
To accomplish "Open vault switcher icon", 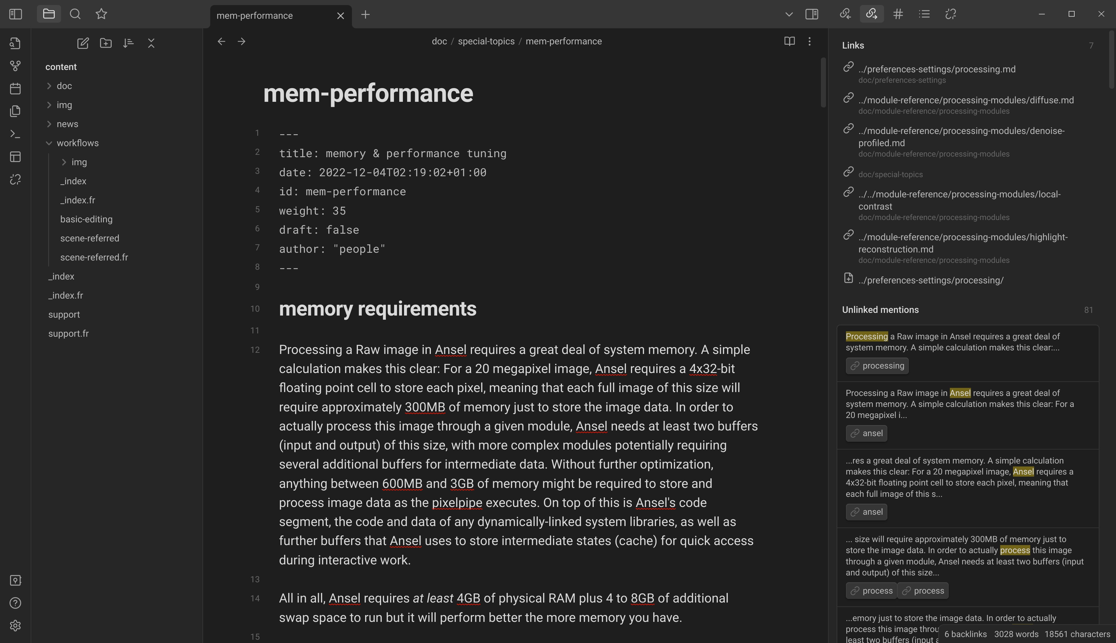I will pos(15,580).
